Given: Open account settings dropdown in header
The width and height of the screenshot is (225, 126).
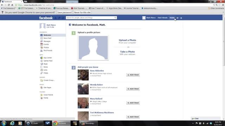Looking at the screenshot, I should [x=181, y=18].
